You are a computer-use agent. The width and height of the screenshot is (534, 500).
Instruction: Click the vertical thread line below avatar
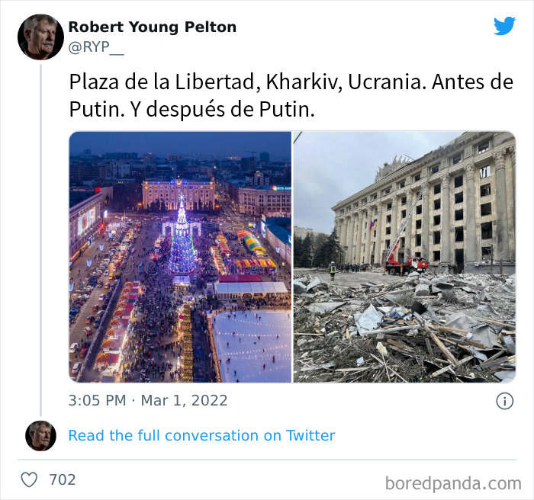tap(40, 240)
